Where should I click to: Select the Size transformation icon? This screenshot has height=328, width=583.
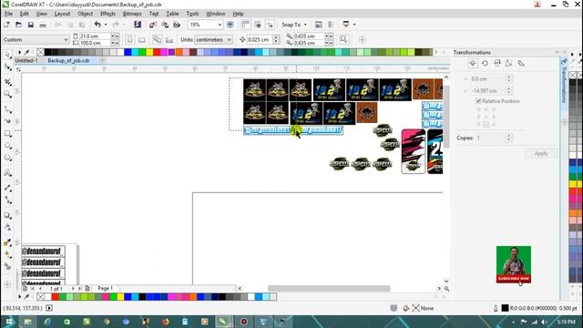509,64
